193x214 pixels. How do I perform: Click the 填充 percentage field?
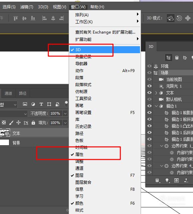[x=55, y=123]
